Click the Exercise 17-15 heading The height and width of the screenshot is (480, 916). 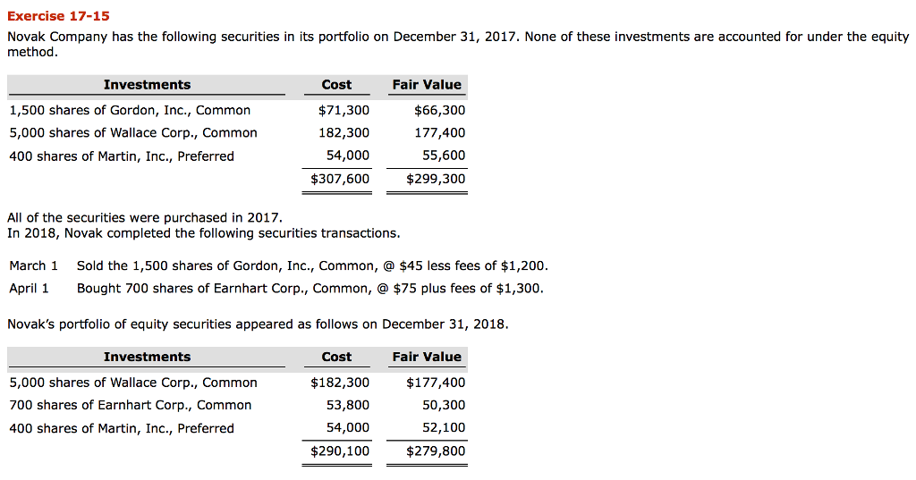pyautogui.click(x=58, y=16)
